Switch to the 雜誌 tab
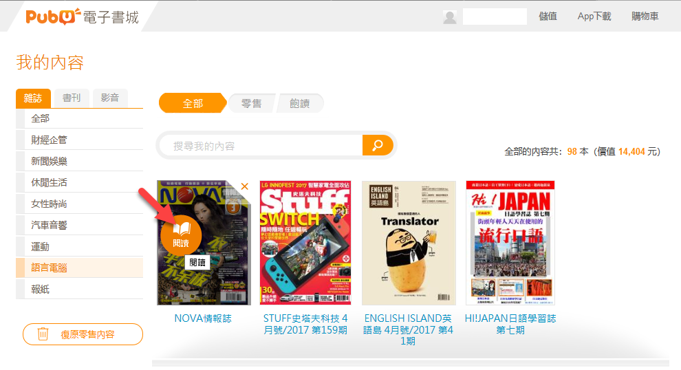 33,98
